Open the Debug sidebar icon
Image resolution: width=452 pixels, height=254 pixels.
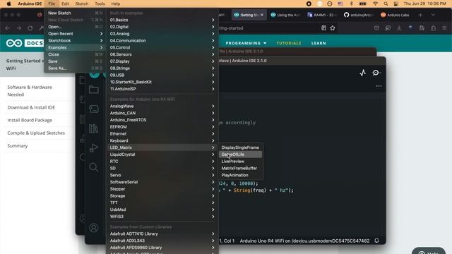tap(94, 147)
